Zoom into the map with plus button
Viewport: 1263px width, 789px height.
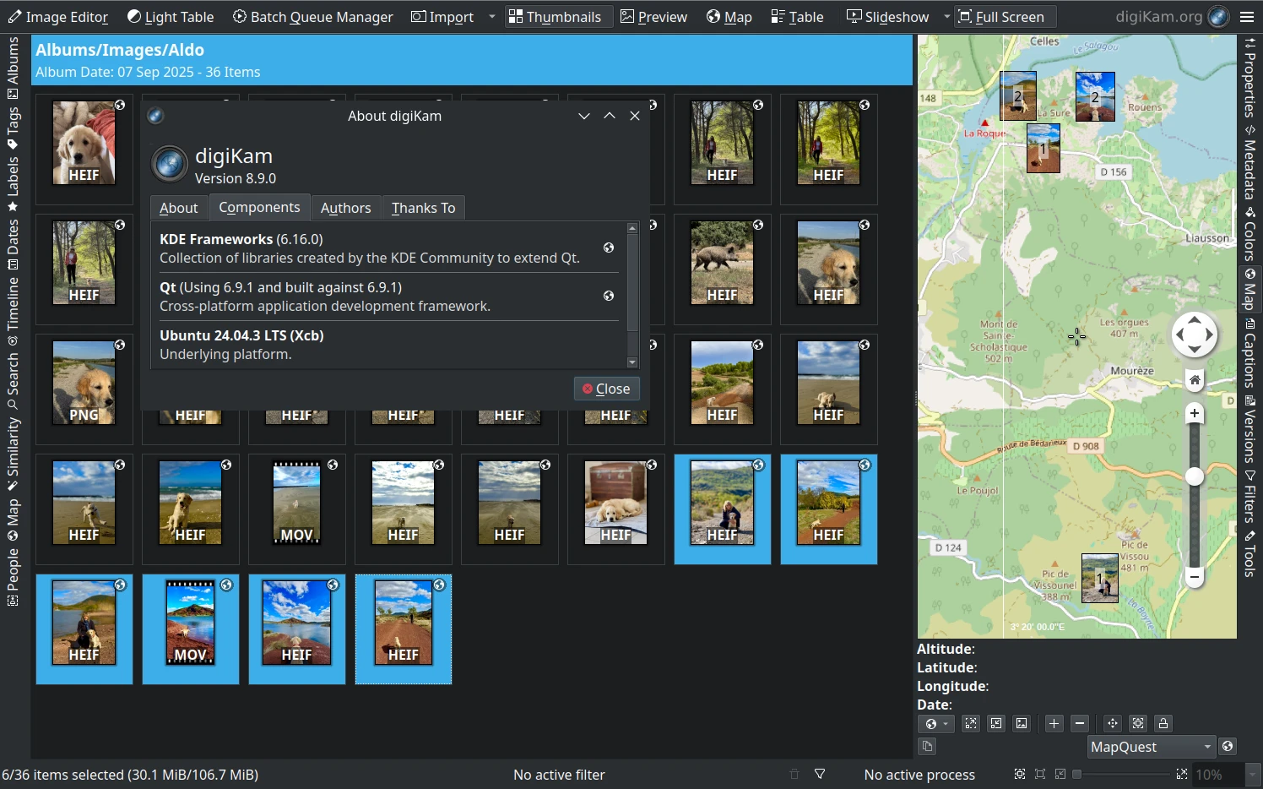1194,413
